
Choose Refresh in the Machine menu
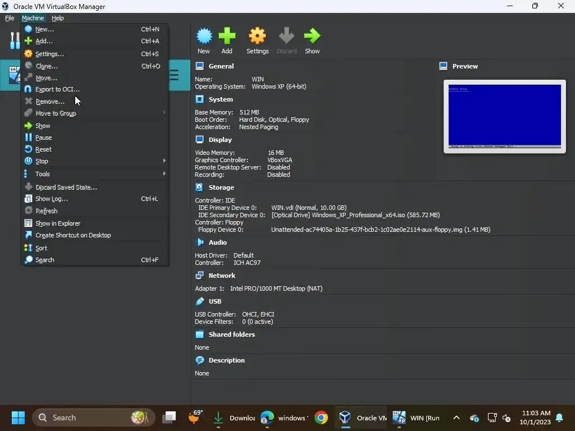94,211
